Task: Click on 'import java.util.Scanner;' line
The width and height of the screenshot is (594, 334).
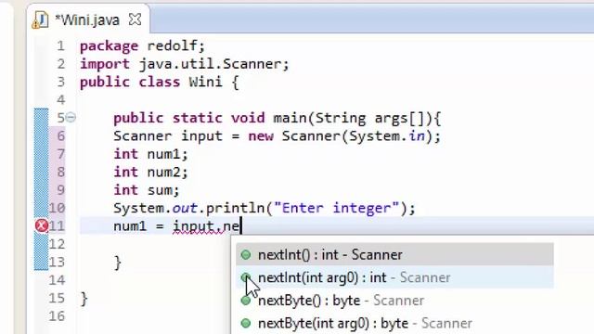Action: (x=185, y=64)
